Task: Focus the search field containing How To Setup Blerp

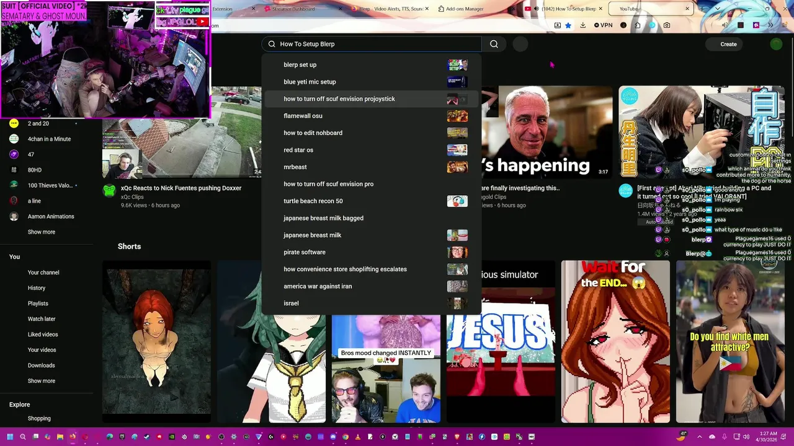Action: [372, 44]
